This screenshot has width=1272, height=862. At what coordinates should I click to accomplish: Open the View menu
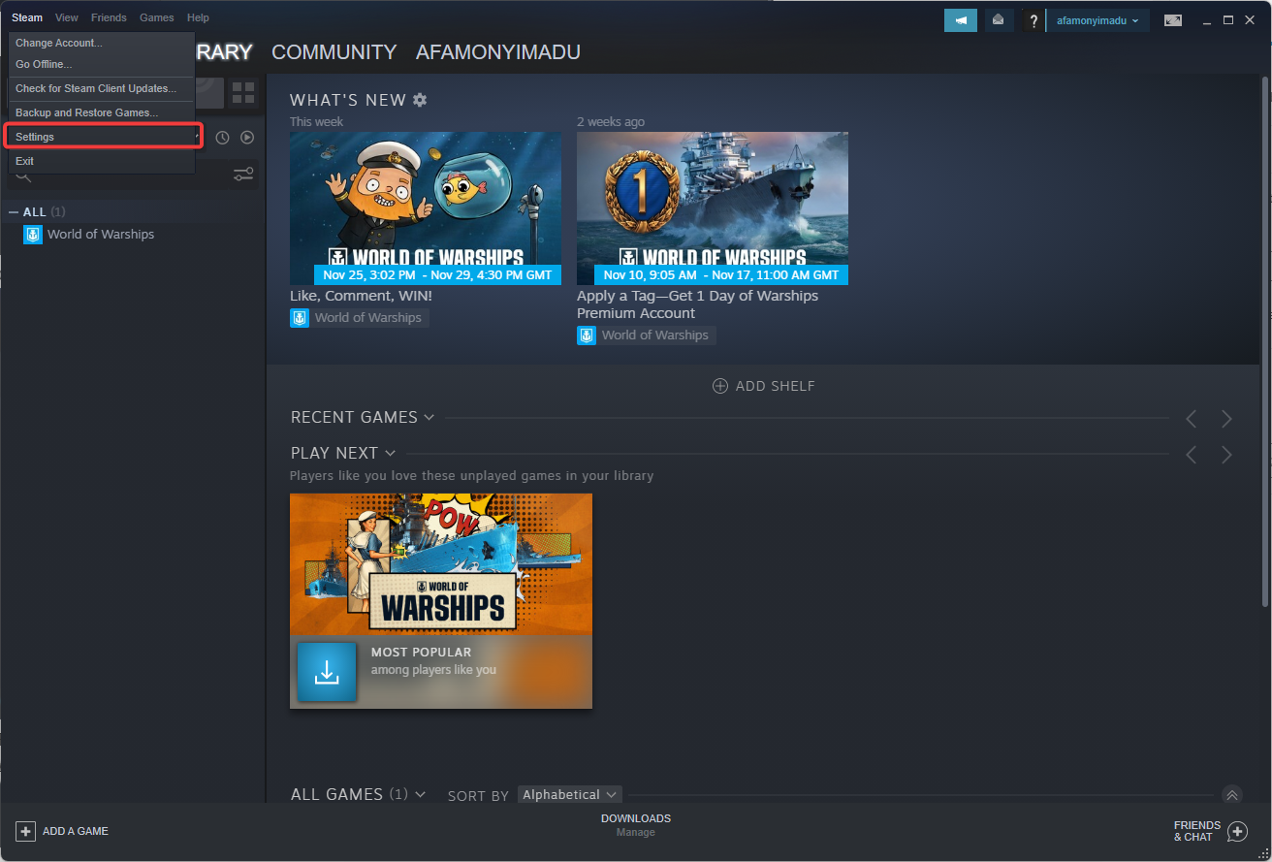pyautogui.click(x=67, y=17)
